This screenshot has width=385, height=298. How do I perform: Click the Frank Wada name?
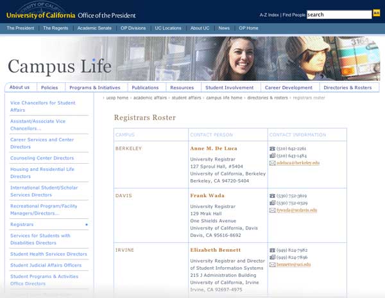click(207, 196)
